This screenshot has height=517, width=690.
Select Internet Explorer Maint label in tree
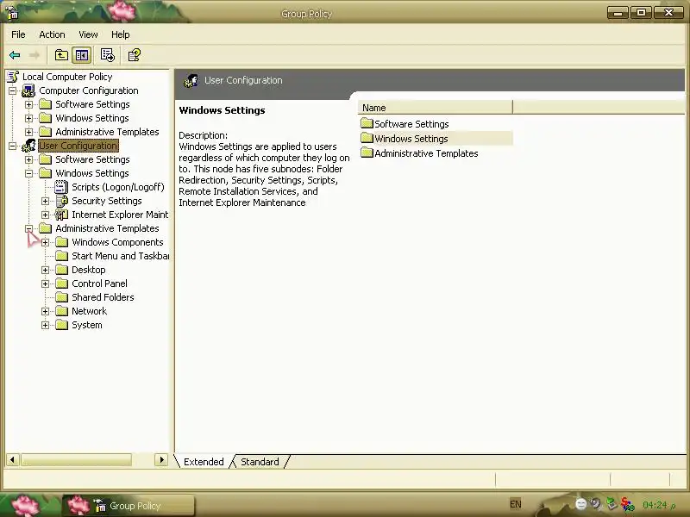[120, 215]
